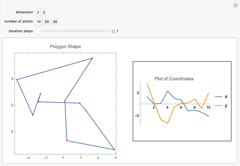Click the bottom-right red polygon vertex
Screen dimensions: 240x166
[114, 150]
